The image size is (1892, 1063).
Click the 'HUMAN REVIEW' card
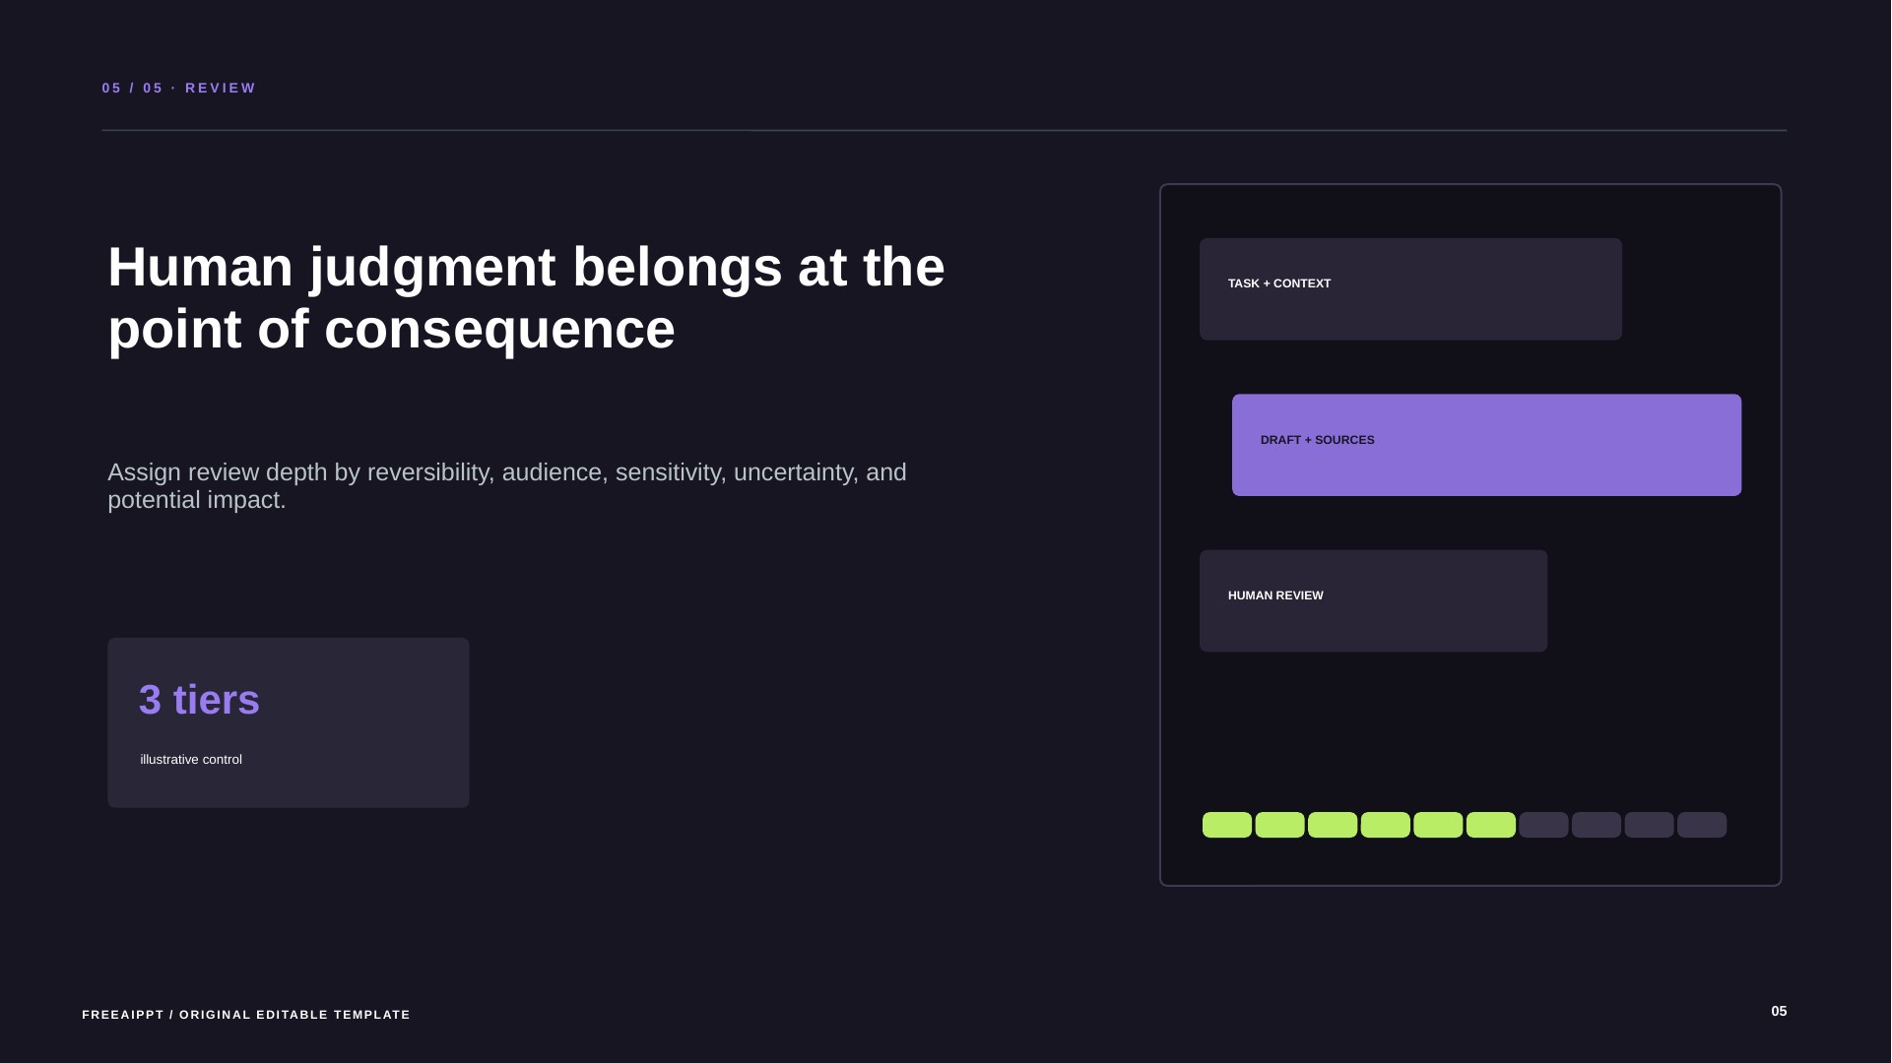coord(1373,600)
